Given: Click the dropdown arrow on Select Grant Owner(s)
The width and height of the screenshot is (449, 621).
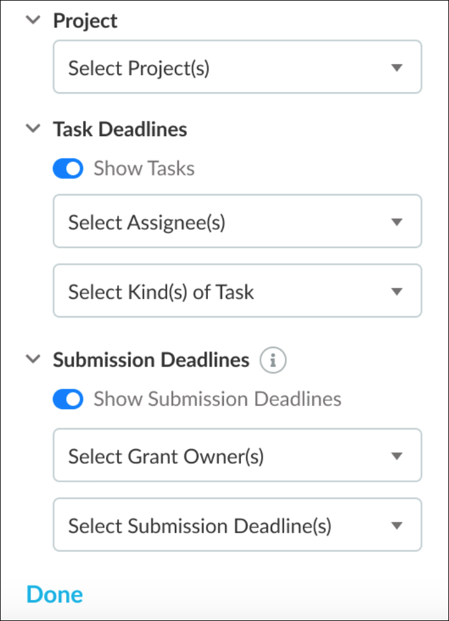Looking at the screenshot, I should 396,456.
